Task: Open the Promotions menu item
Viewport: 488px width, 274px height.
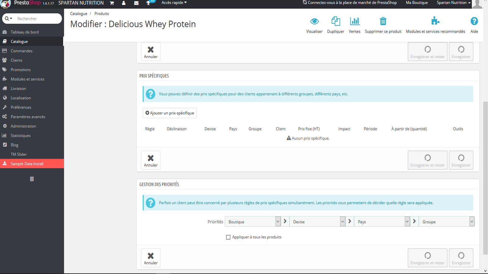Action: (32, 70)
